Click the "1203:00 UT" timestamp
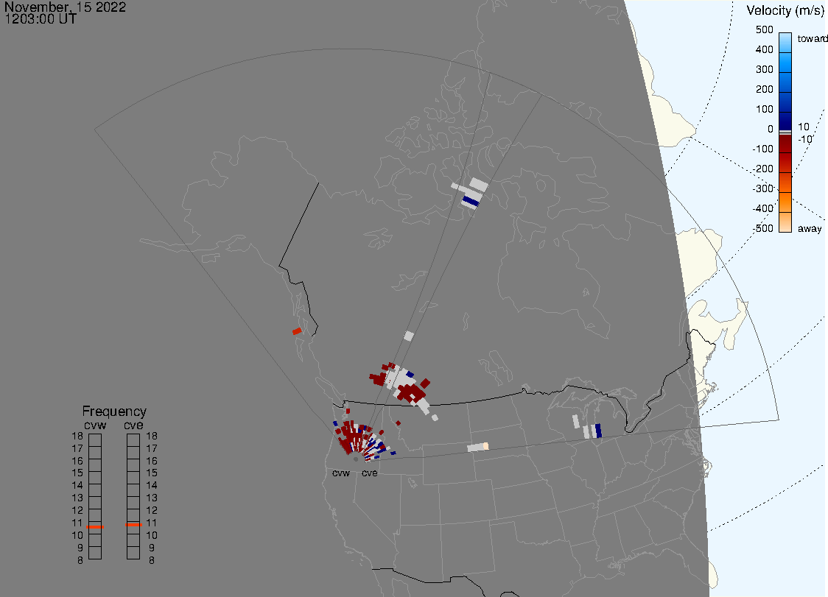Screen dimensions: 828x597 coord(41,19)
